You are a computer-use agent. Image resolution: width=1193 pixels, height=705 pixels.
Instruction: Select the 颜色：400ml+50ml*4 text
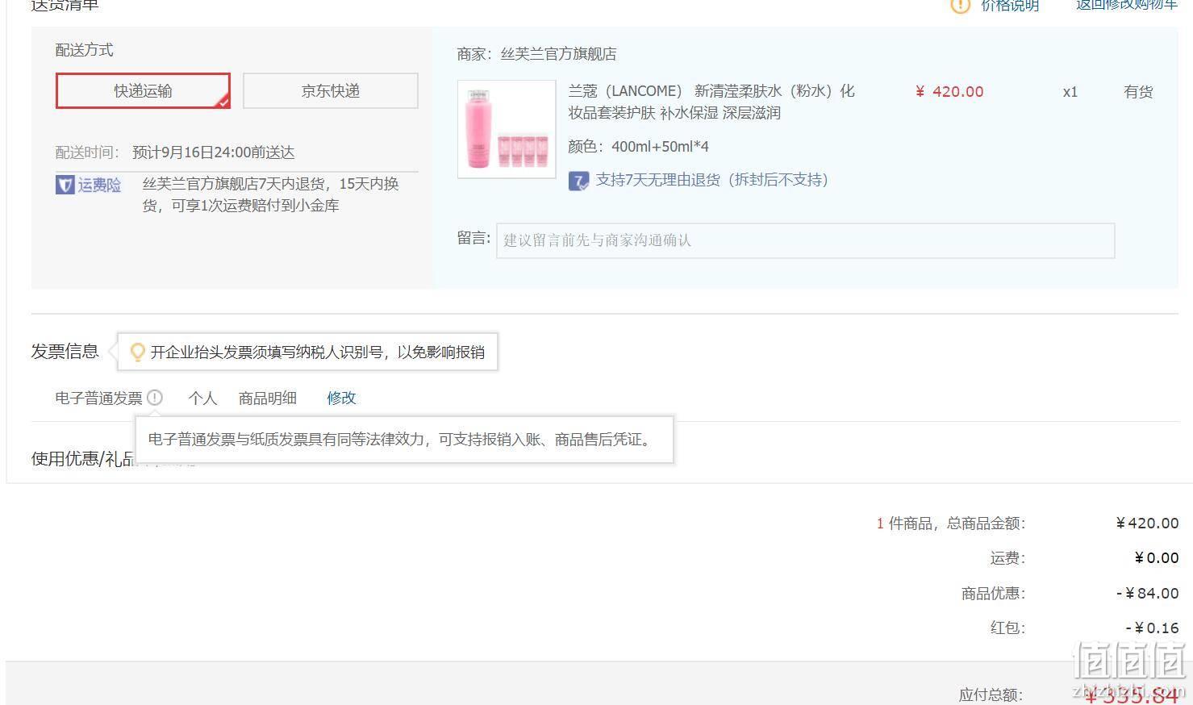638,147
